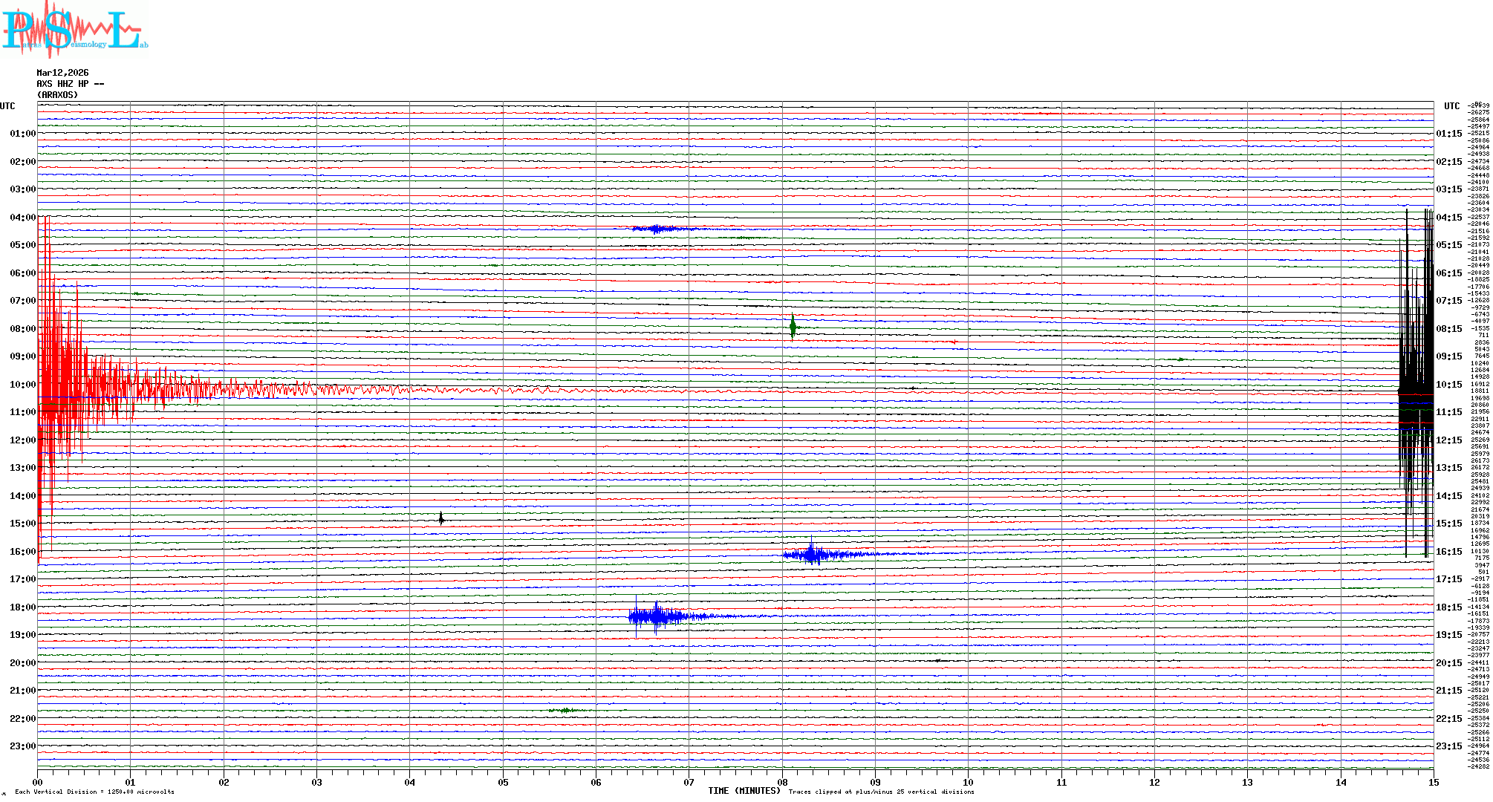Viewport: 1493px width, 802px height.
Task: Click the blue faint event near 04:15 row
Action: click(x=657, y=229)
